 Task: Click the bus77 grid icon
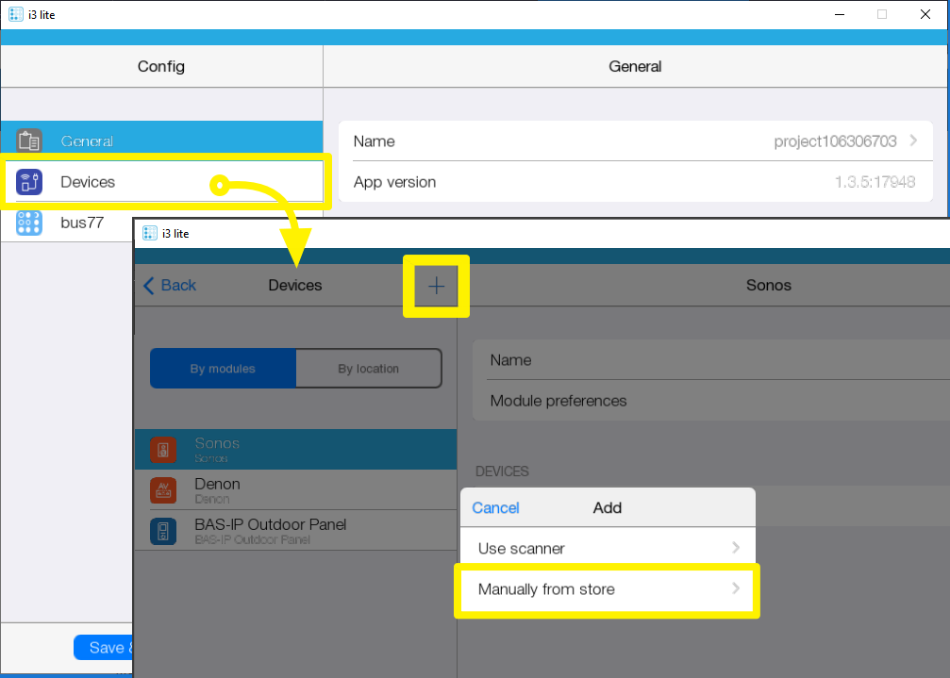[29, 223]
